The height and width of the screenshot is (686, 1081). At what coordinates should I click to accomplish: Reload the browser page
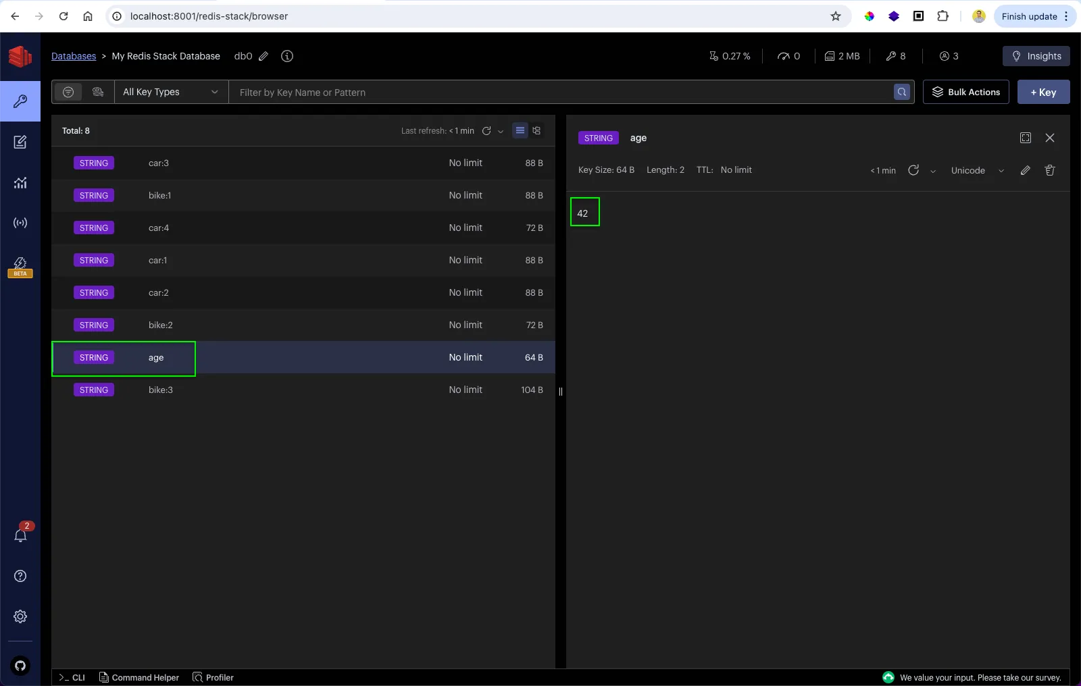[x=64, y=16]
